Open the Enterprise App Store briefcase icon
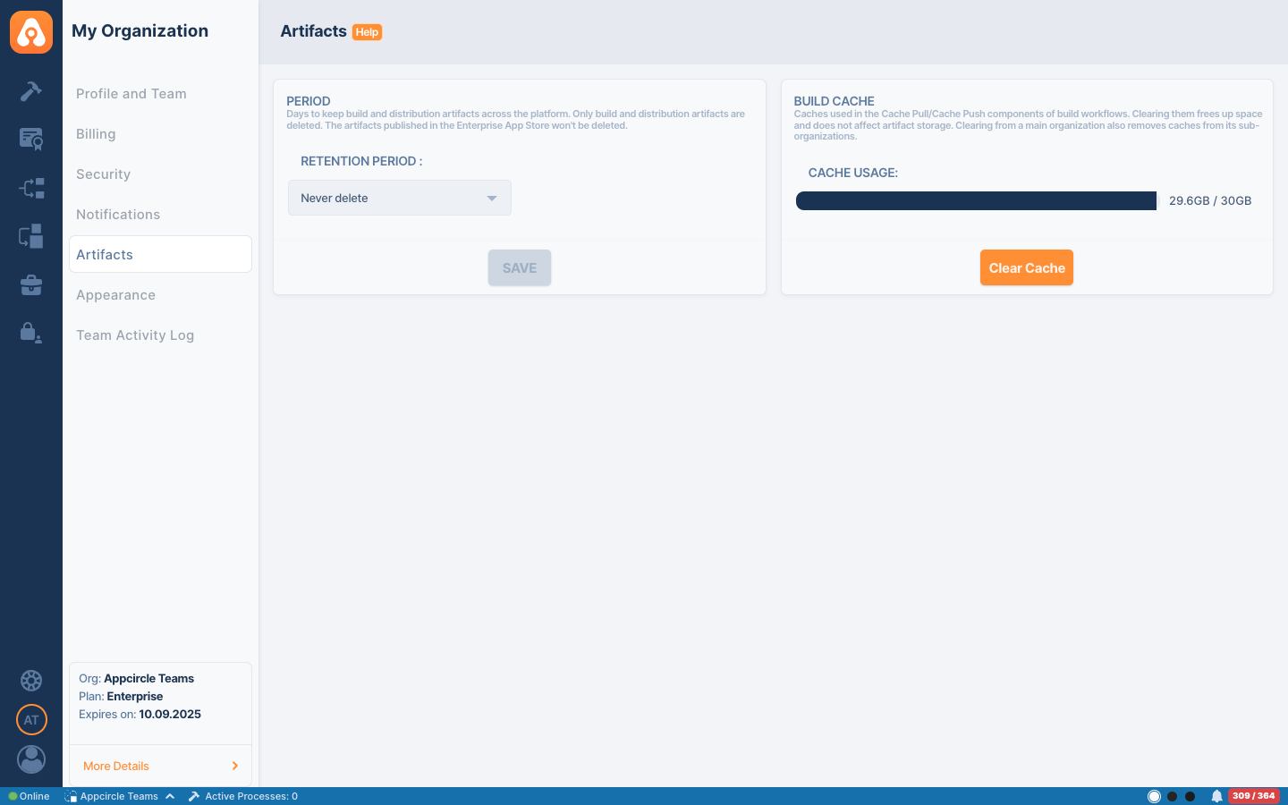The height and width of the screenshot is (805, 1288). [x=31, y=285]
